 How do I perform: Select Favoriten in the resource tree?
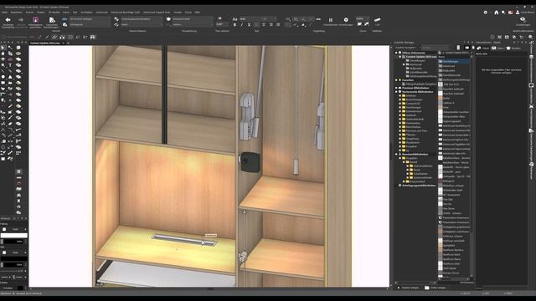(408, 80)
